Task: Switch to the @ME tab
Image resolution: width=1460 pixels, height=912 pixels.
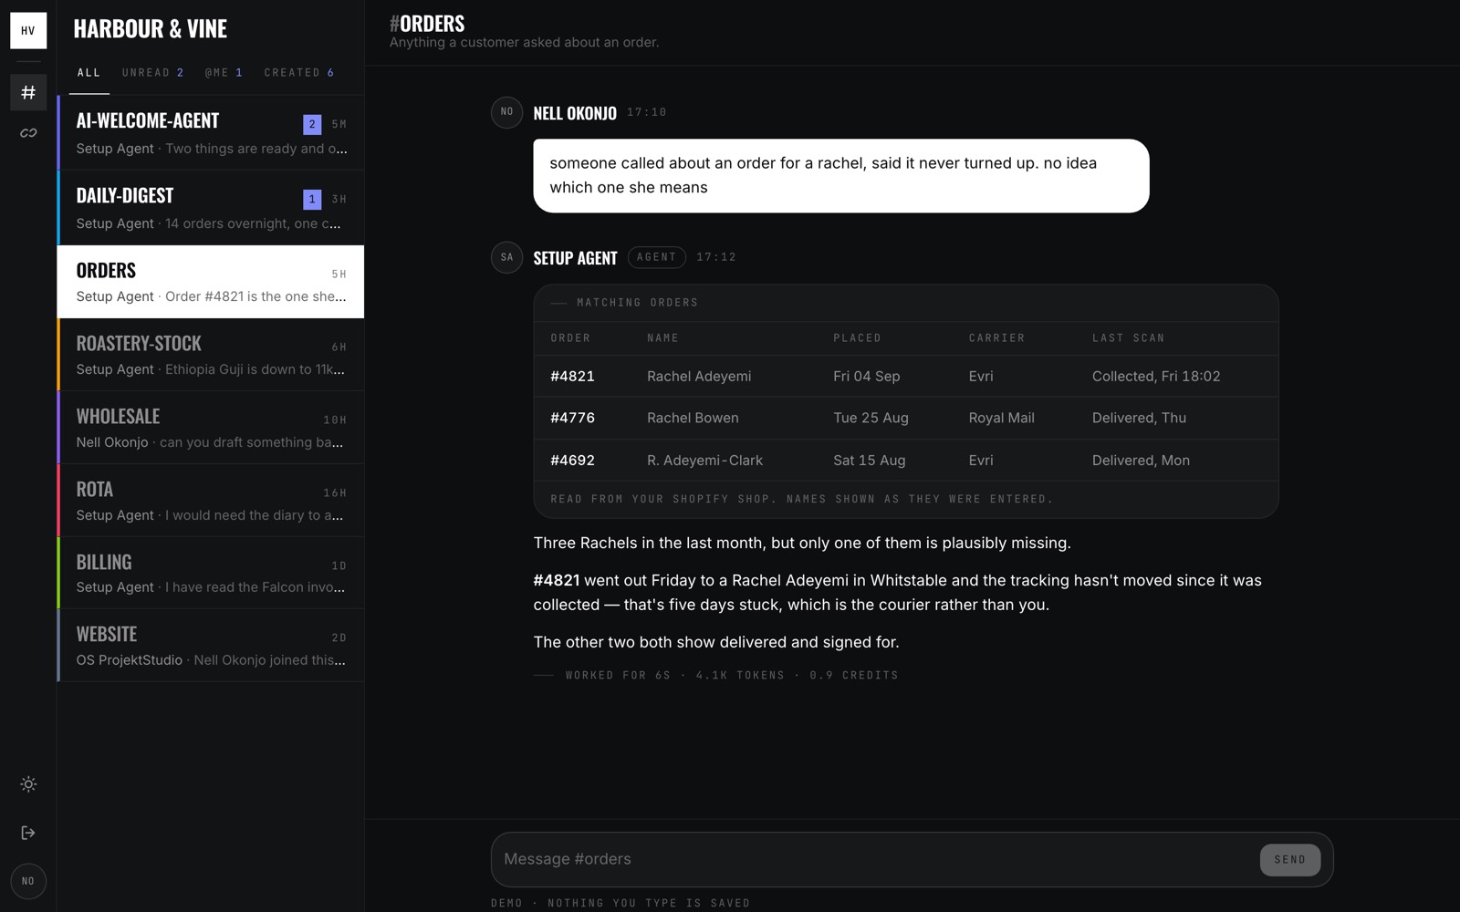Action: (224, 73)
